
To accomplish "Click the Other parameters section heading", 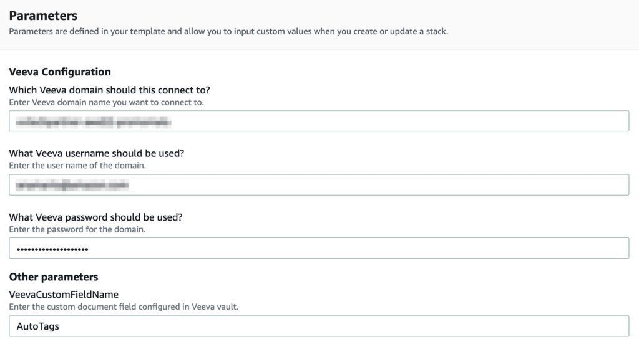I will (x=54, y=277).
